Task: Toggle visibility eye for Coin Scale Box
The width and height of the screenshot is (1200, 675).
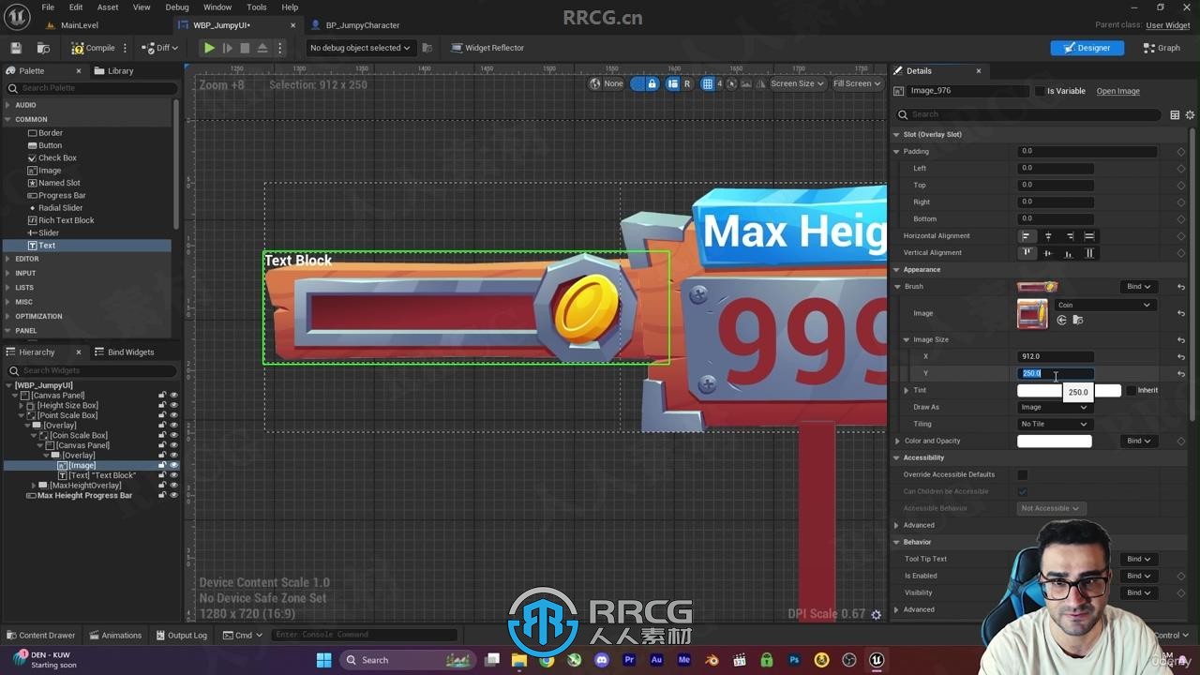Action: [x=173, y=435]
